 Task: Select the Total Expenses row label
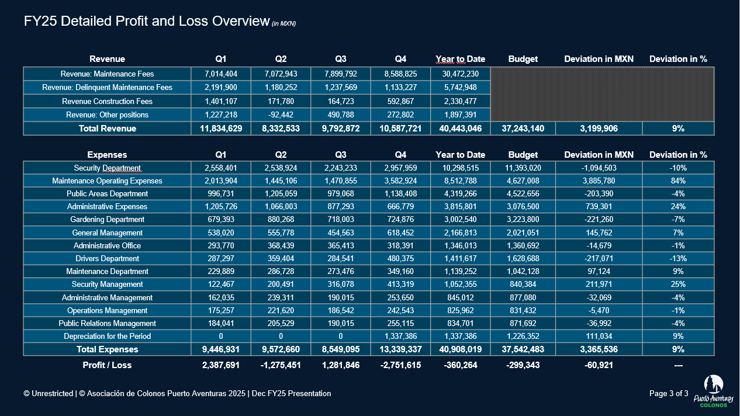[x=107, y=349]
